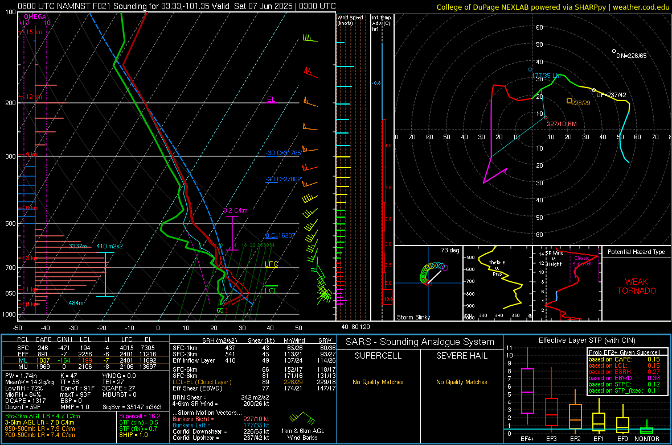Click the Inf. Temp. Adv. panel header

click(x=382, y=23)
